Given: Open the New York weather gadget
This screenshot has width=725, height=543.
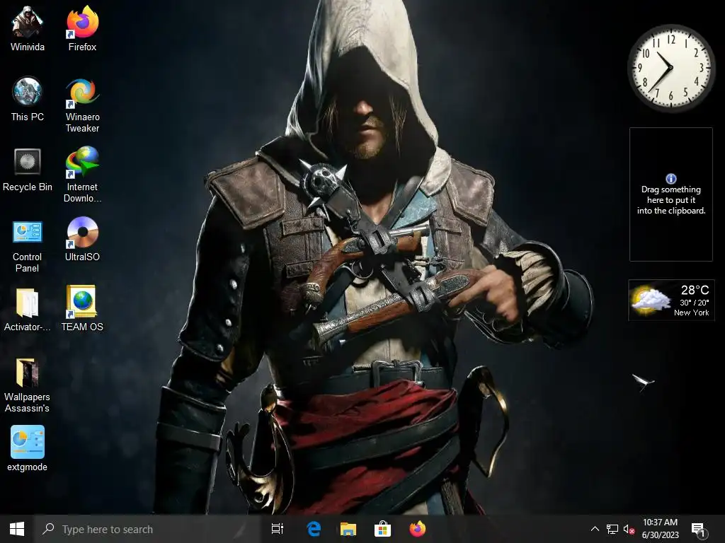Looking at the screenshot, I should [671, 300].
